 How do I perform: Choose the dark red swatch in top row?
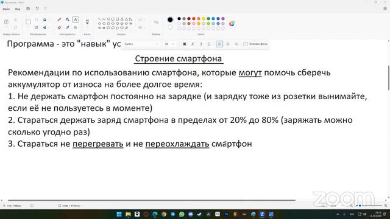[189, 19]
